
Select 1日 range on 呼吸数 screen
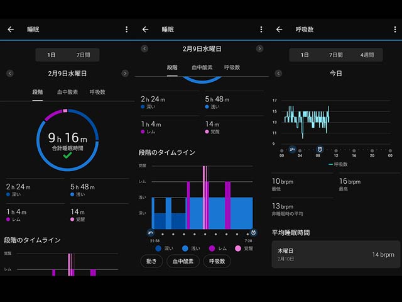click(305, 55)
